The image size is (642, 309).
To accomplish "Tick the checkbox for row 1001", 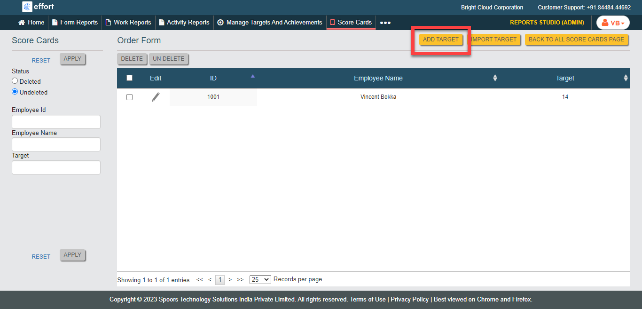I will click(130, 97).
